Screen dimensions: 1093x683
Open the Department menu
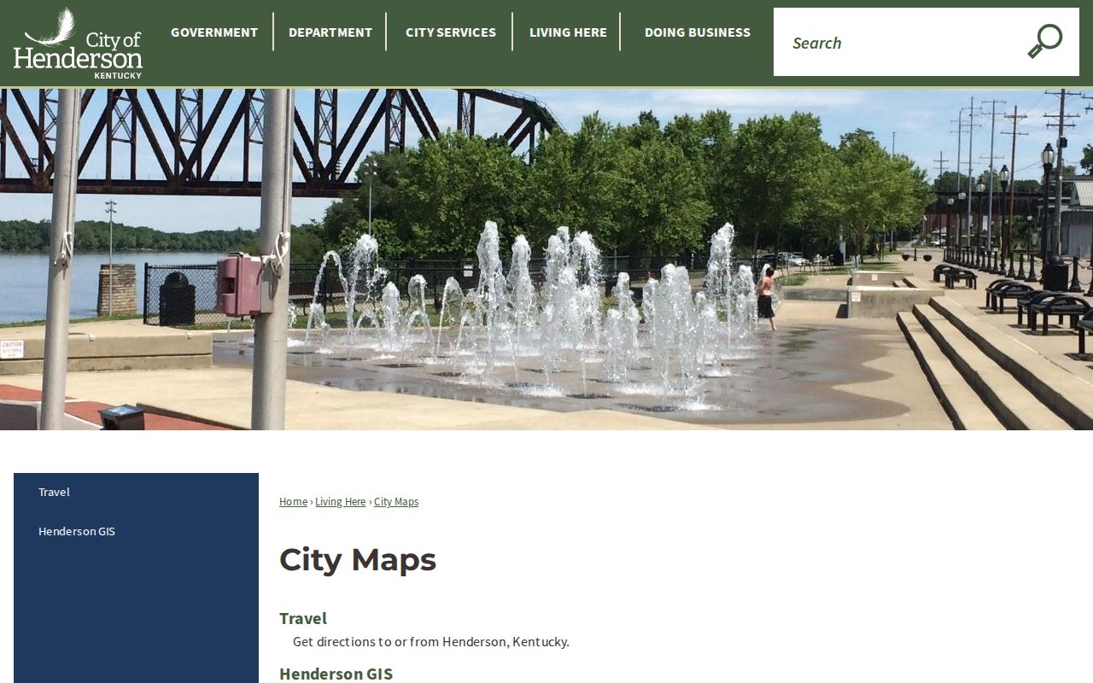(330, 32)
